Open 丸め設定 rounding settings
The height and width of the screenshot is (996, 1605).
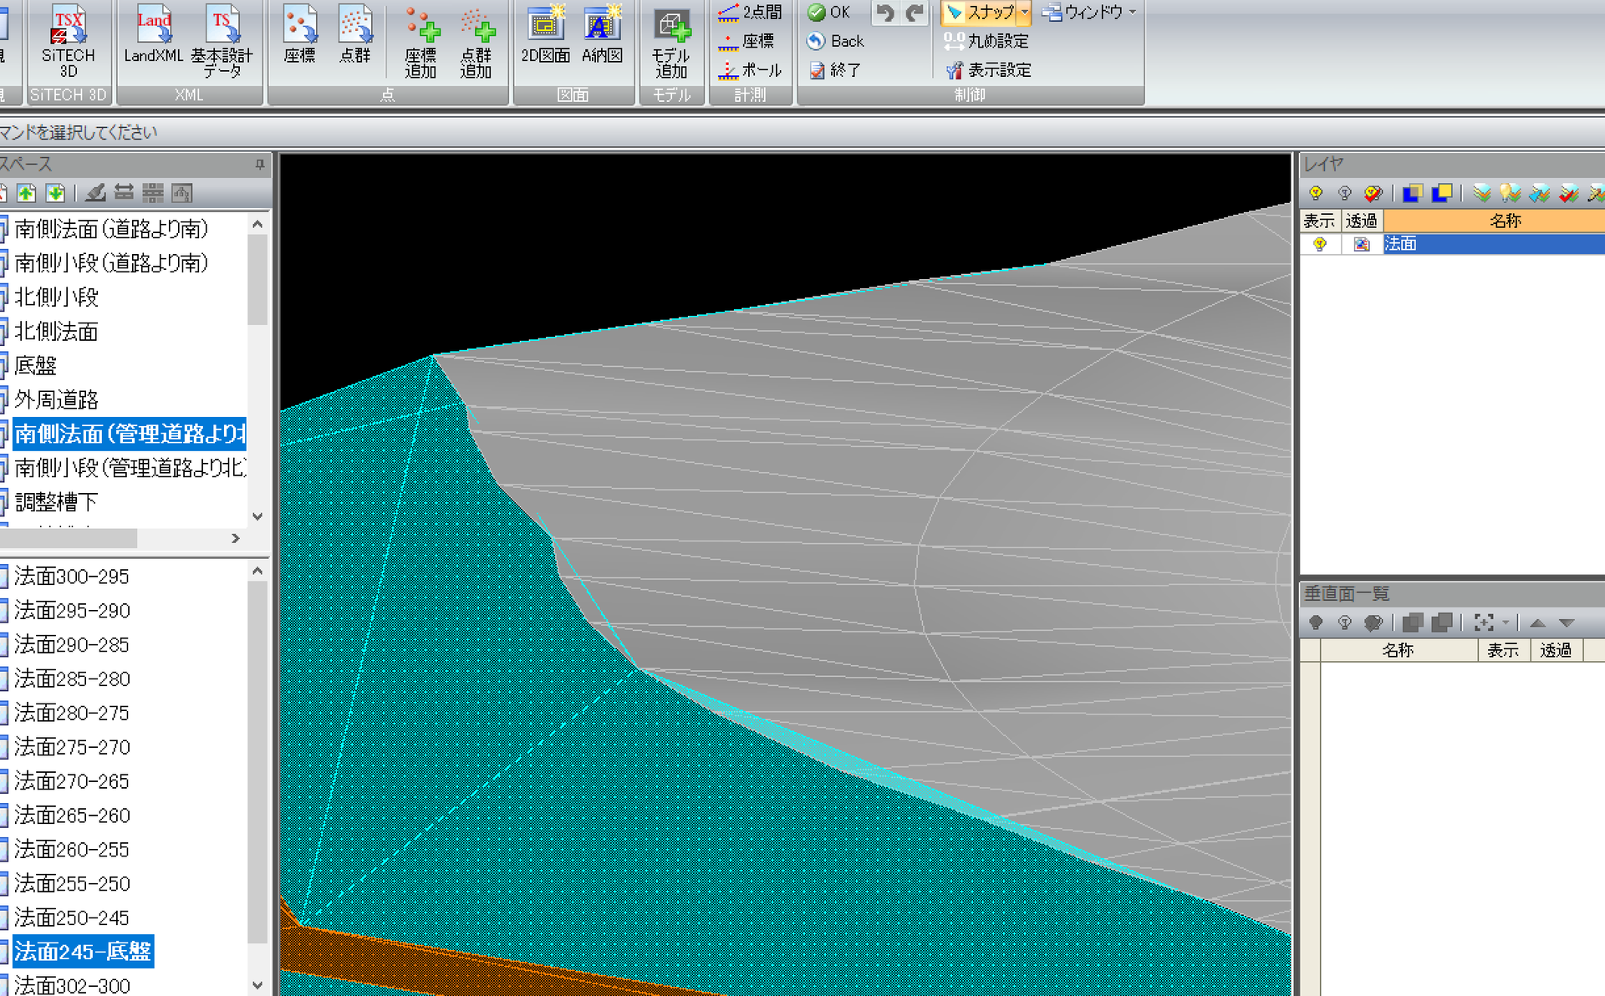986,41
